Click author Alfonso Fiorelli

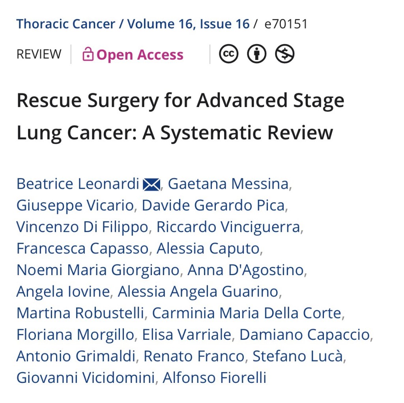click(214, 378)
